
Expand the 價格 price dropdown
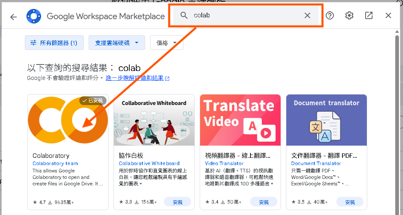tap(167, 43)
